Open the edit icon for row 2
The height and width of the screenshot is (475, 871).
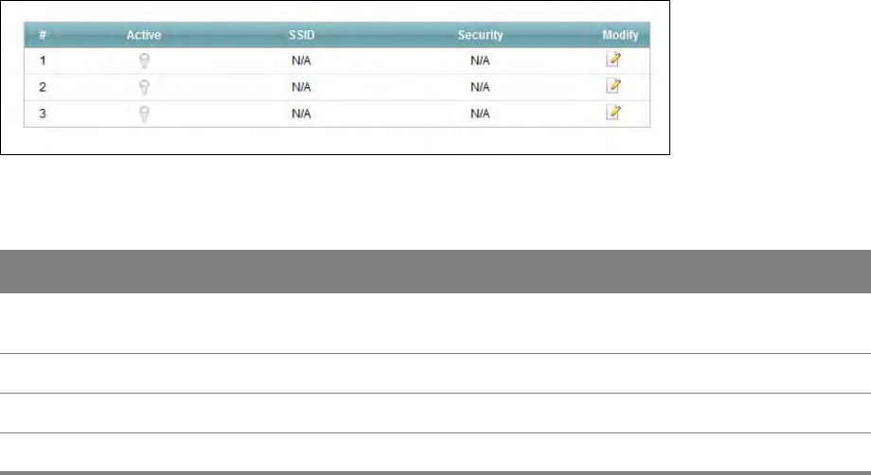click(613, 86)
